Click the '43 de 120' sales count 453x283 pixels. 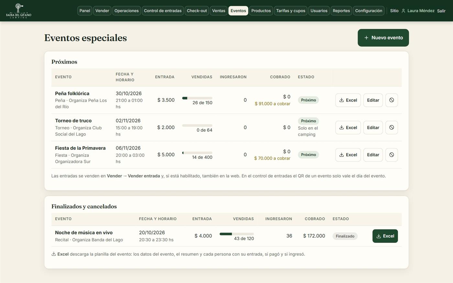(x=244, y=239)
